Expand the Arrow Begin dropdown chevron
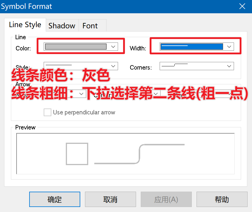The width and height of the screenshot is (252, 212). [x=81, y=94]
